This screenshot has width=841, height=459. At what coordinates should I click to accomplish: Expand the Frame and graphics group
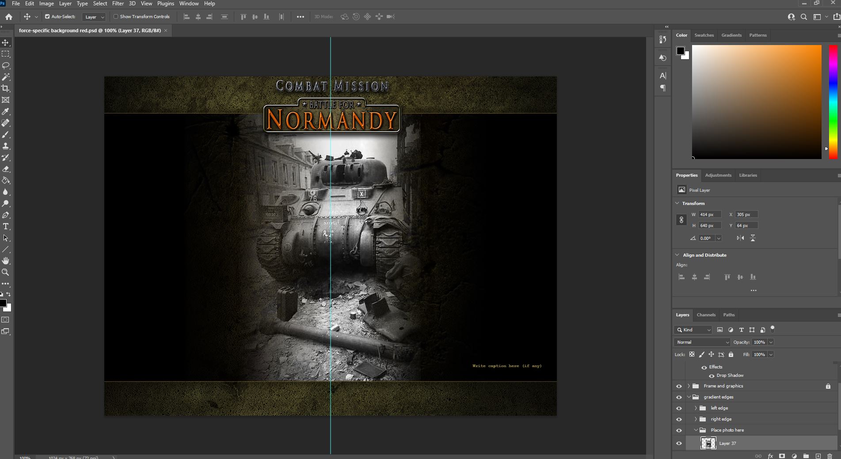tap(689, 386)
